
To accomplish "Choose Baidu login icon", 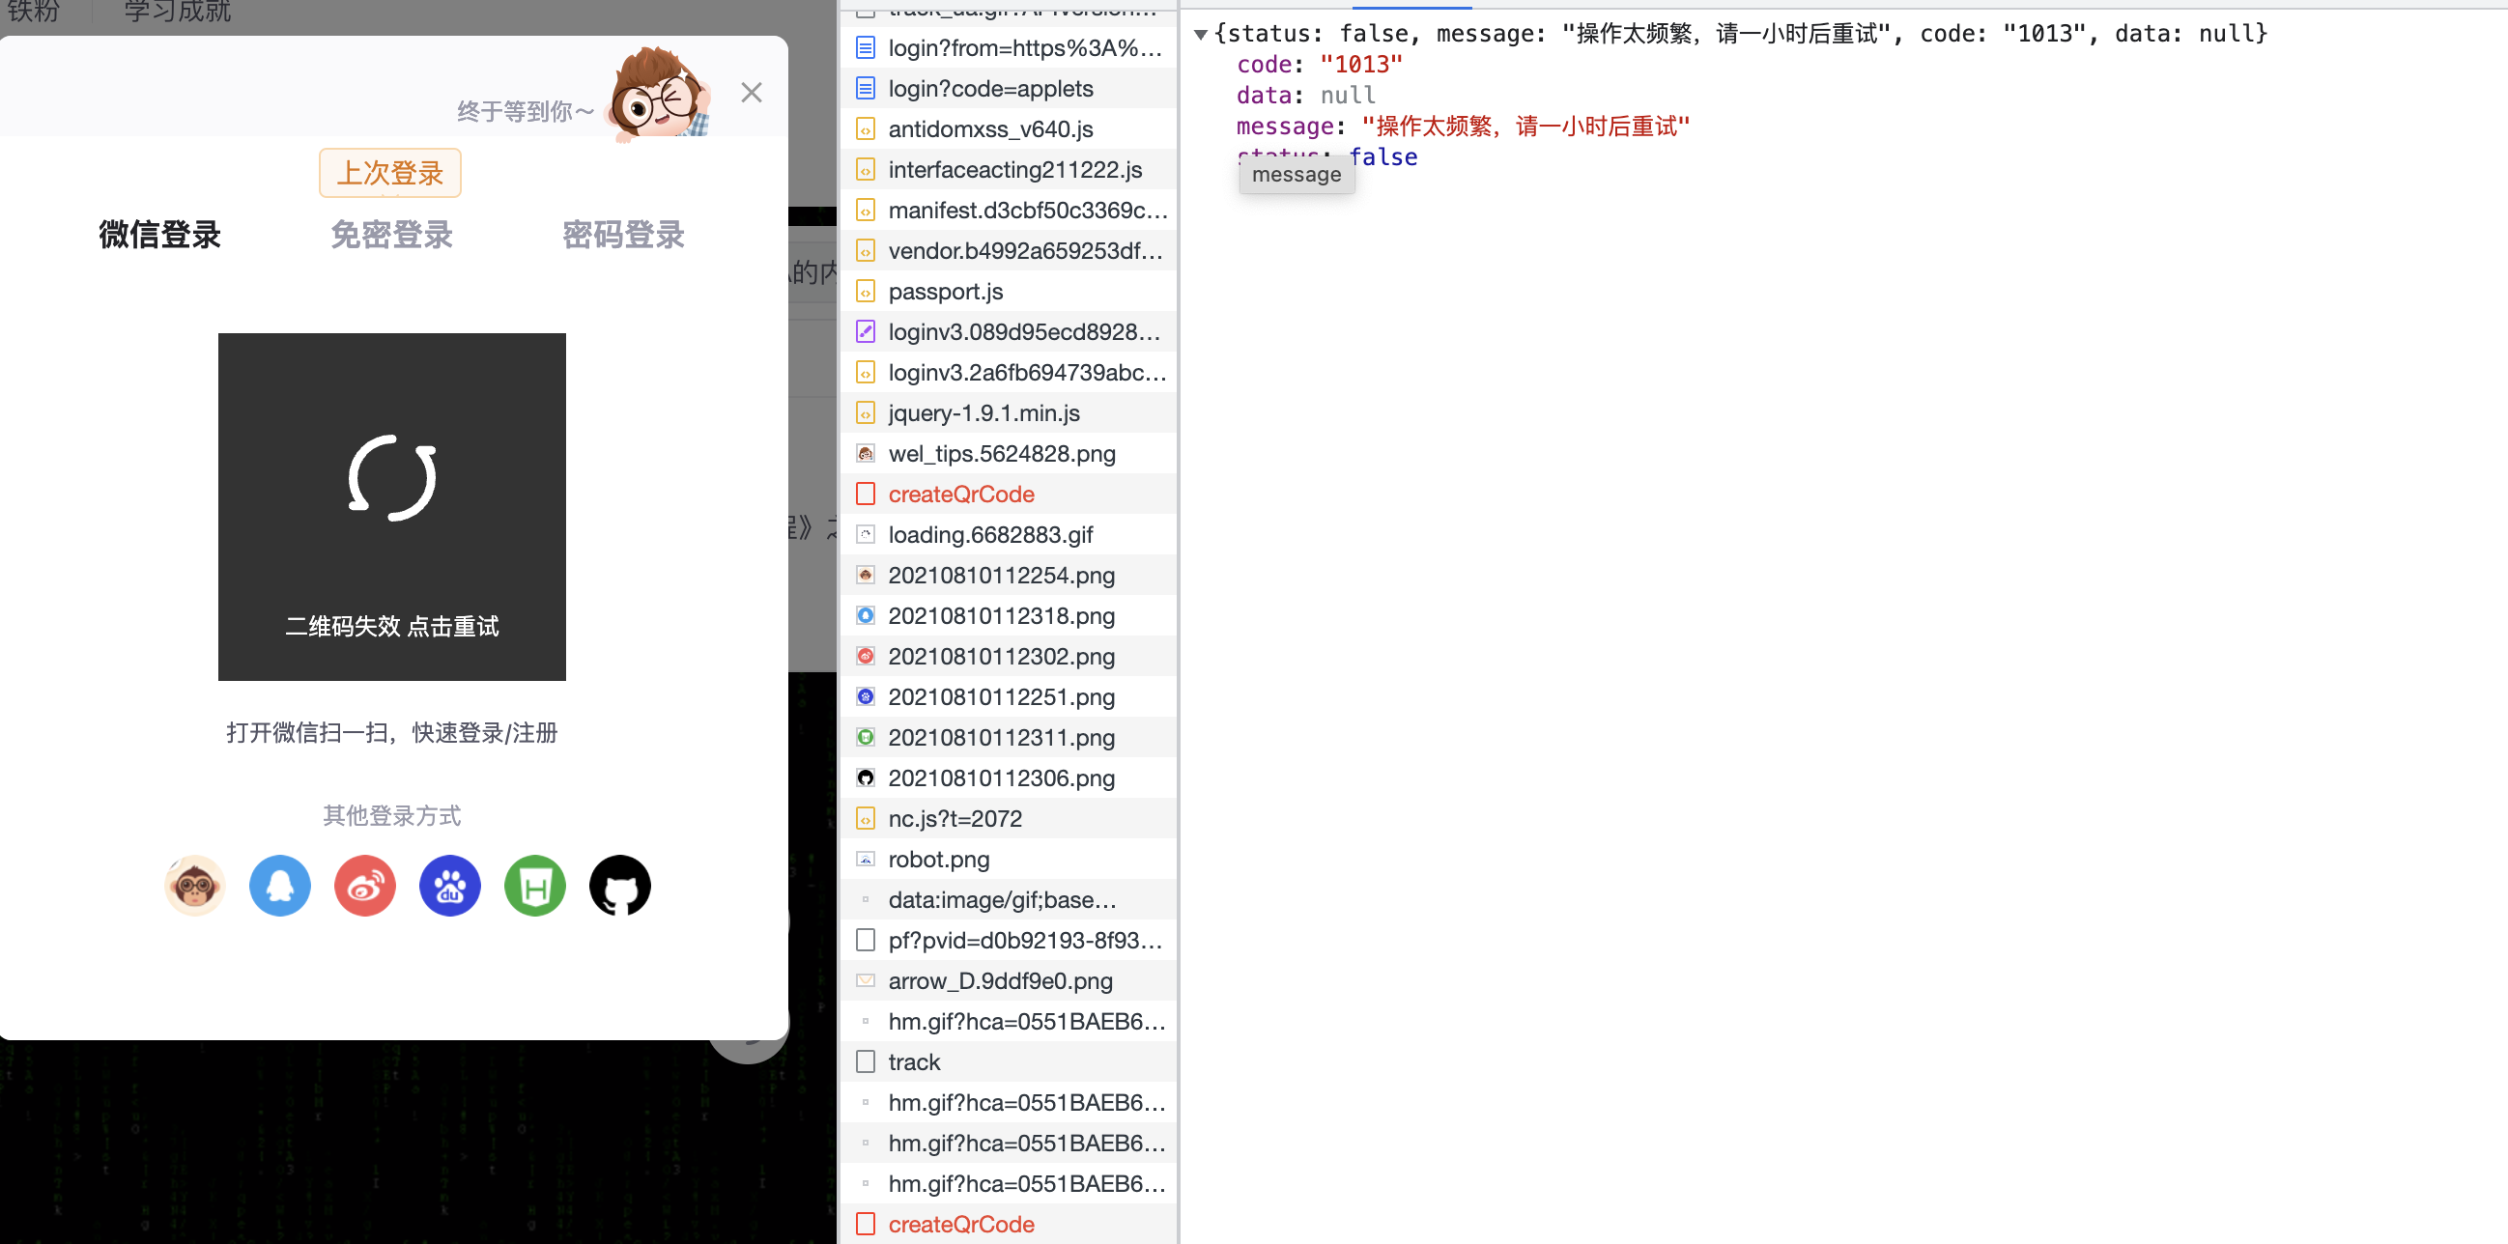I will tap(450, 886).
